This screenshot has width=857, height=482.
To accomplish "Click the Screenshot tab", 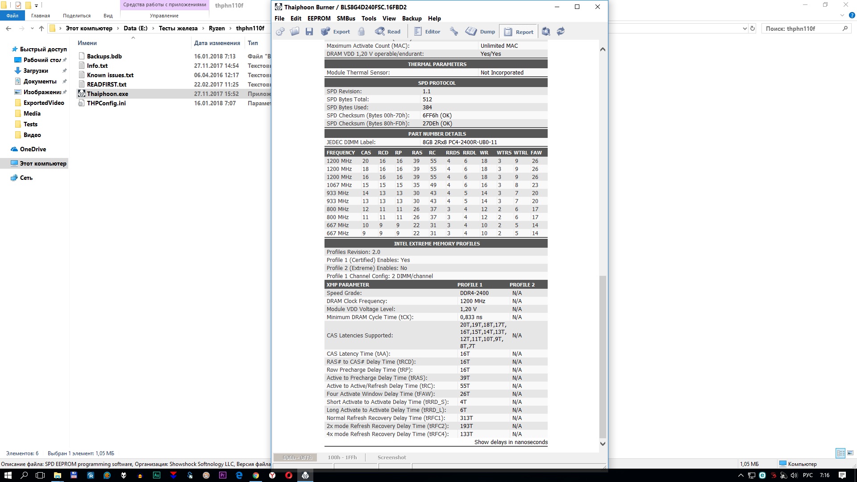I will tap(391, 457).
